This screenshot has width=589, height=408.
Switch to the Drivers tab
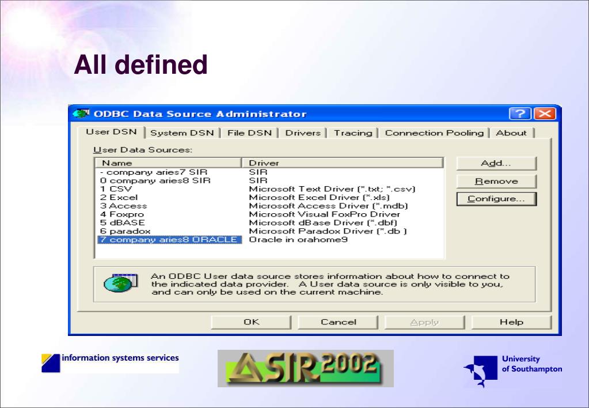tap(303, 133)
